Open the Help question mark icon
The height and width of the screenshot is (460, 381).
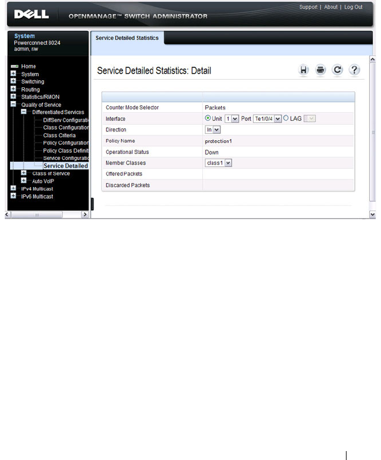point(355,70)
